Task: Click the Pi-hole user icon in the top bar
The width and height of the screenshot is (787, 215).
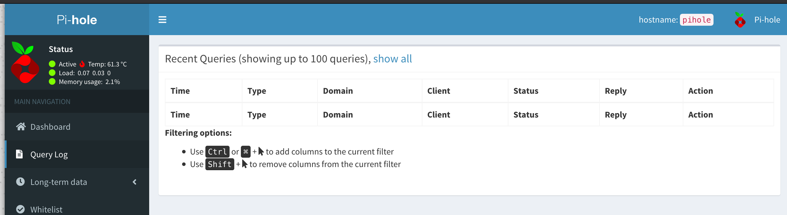Action: pos(740,20)
